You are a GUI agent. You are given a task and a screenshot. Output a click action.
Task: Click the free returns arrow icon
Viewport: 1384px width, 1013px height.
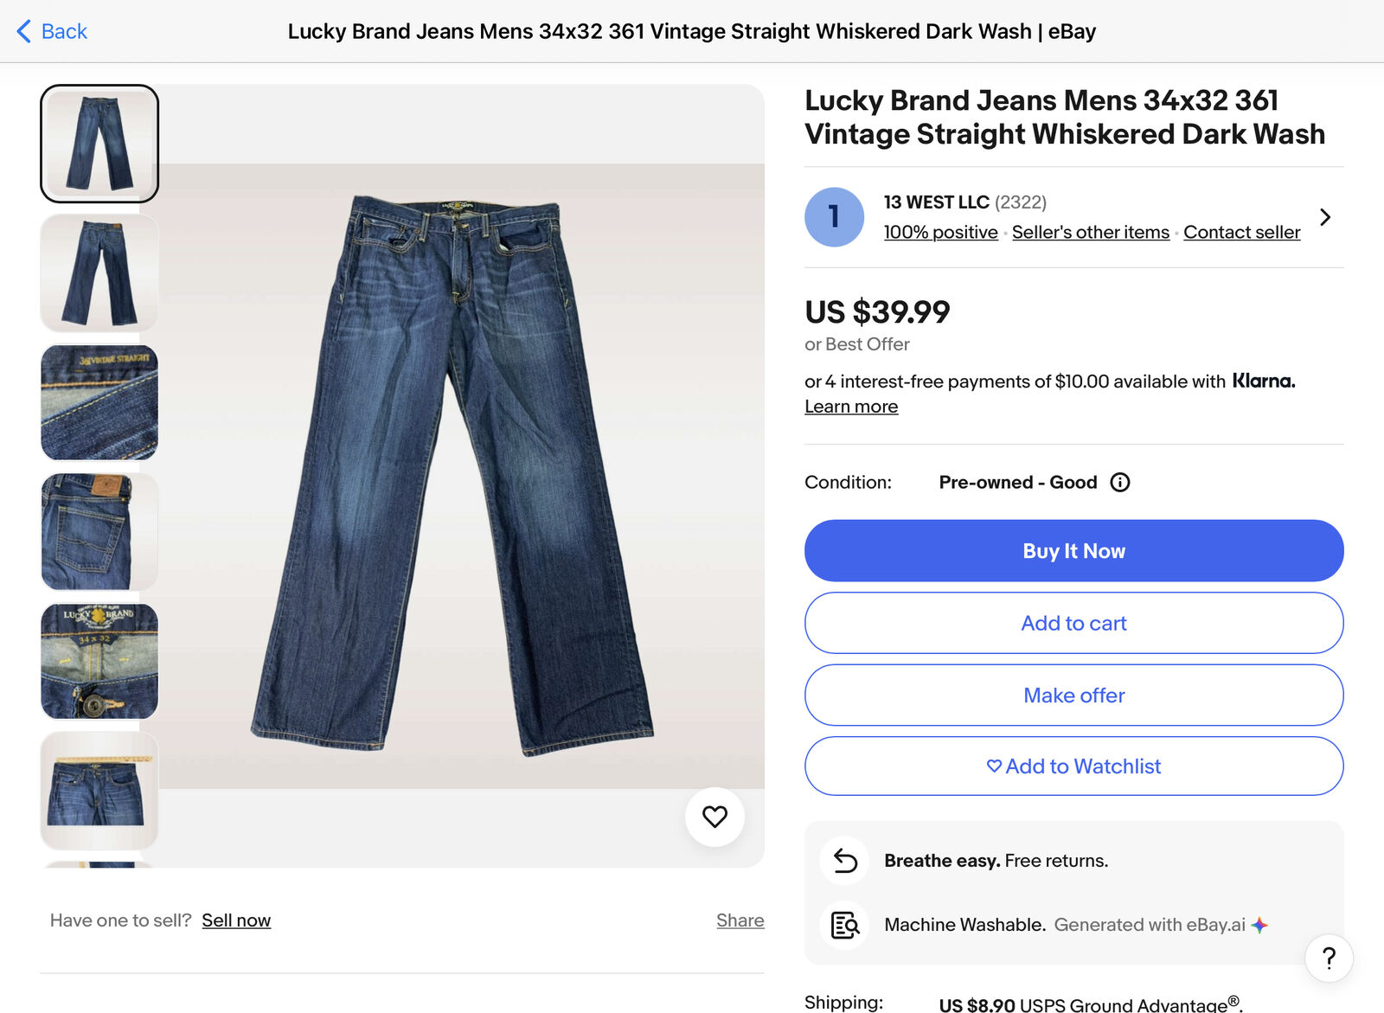(x=845, y=861)
